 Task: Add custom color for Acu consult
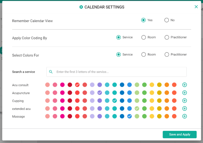coord(184,85)
